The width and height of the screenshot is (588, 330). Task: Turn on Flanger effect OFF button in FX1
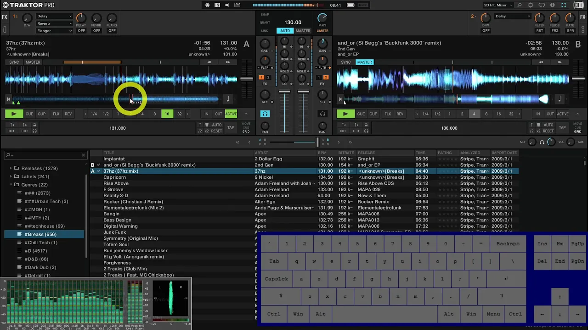pyautogui.click(x=112, y=31)
